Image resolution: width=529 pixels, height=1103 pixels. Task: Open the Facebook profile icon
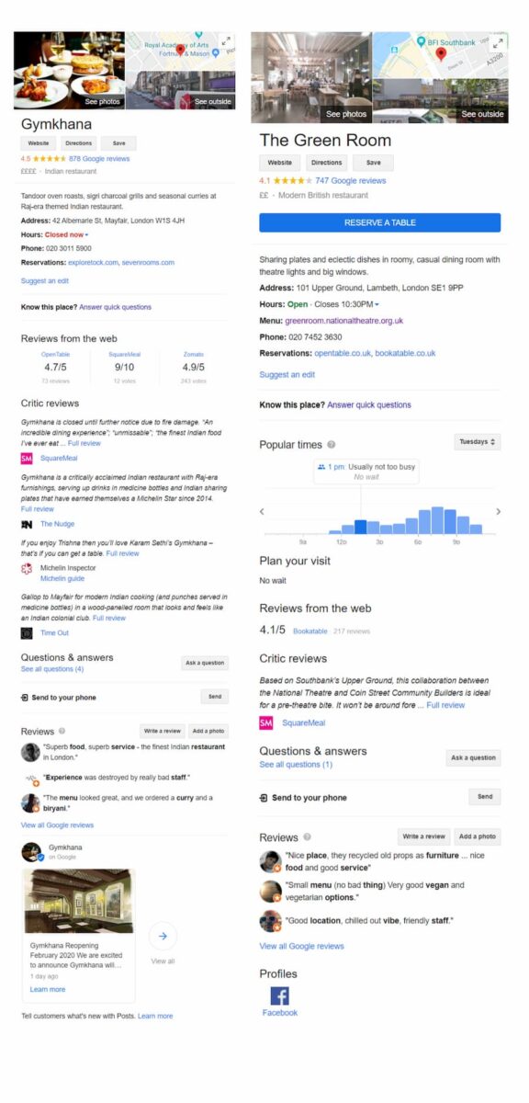point(279,995)
